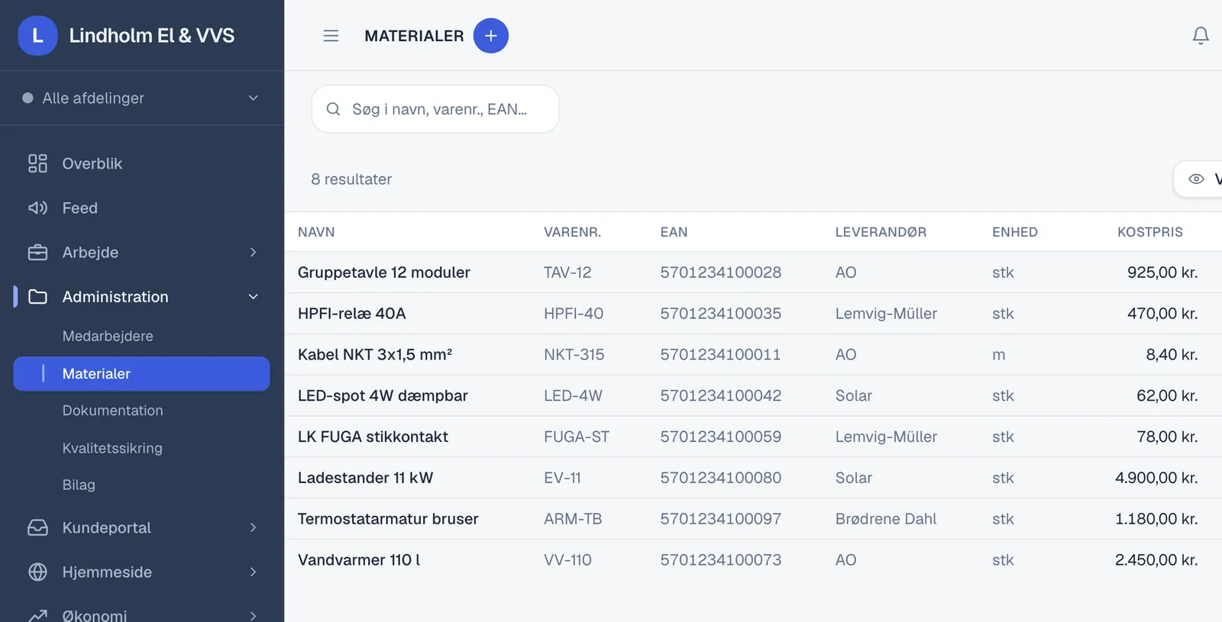Open notifications bell

[x=1201, y=36]
